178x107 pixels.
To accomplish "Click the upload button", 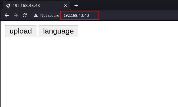I will [21, 31].
